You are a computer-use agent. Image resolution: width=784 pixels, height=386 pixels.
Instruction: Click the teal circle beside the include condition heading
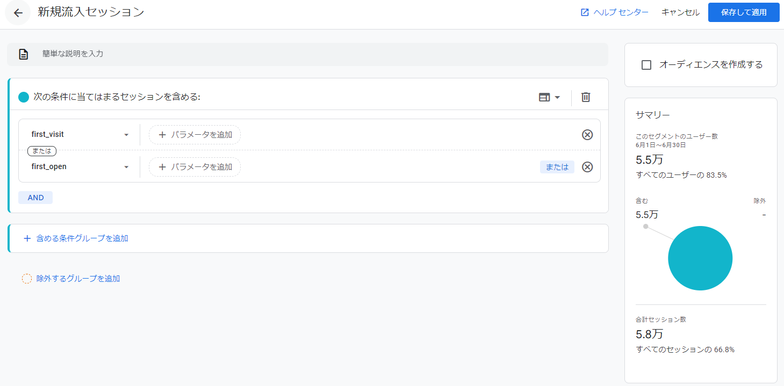[24, 97]
